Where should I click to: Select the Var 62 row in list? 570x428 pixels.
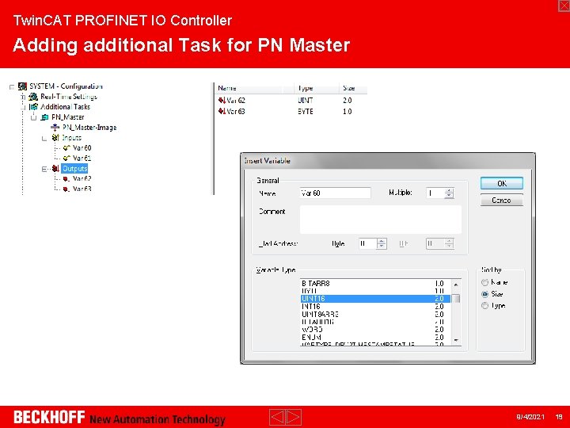[291, 100]
